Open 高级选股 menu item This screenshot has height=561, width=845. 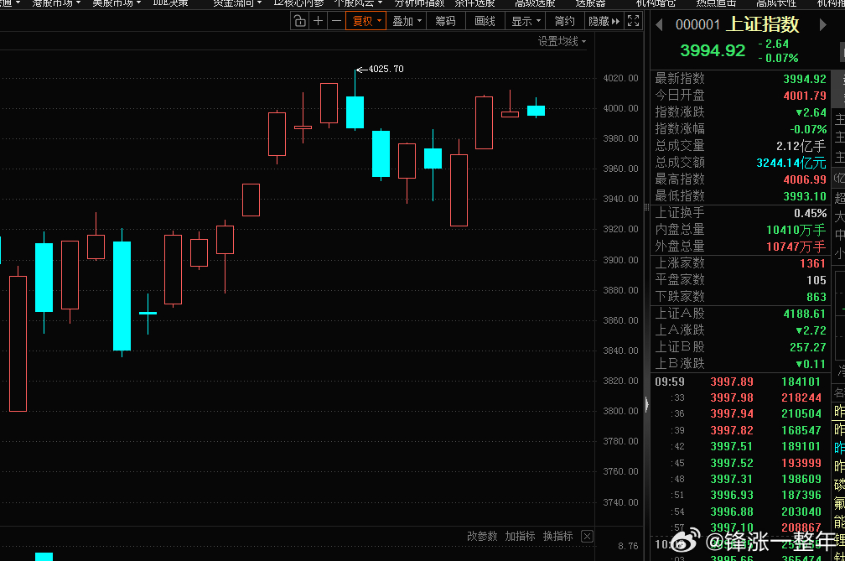pyautogui.click(x=535, y=3)
